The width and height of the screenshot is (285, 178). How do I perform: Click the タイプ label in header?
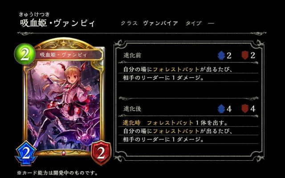pyautogui.click(x=194, y=23)
